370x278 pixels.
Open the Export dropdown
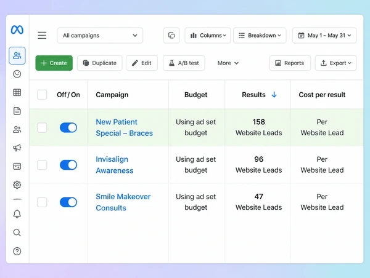336,63
